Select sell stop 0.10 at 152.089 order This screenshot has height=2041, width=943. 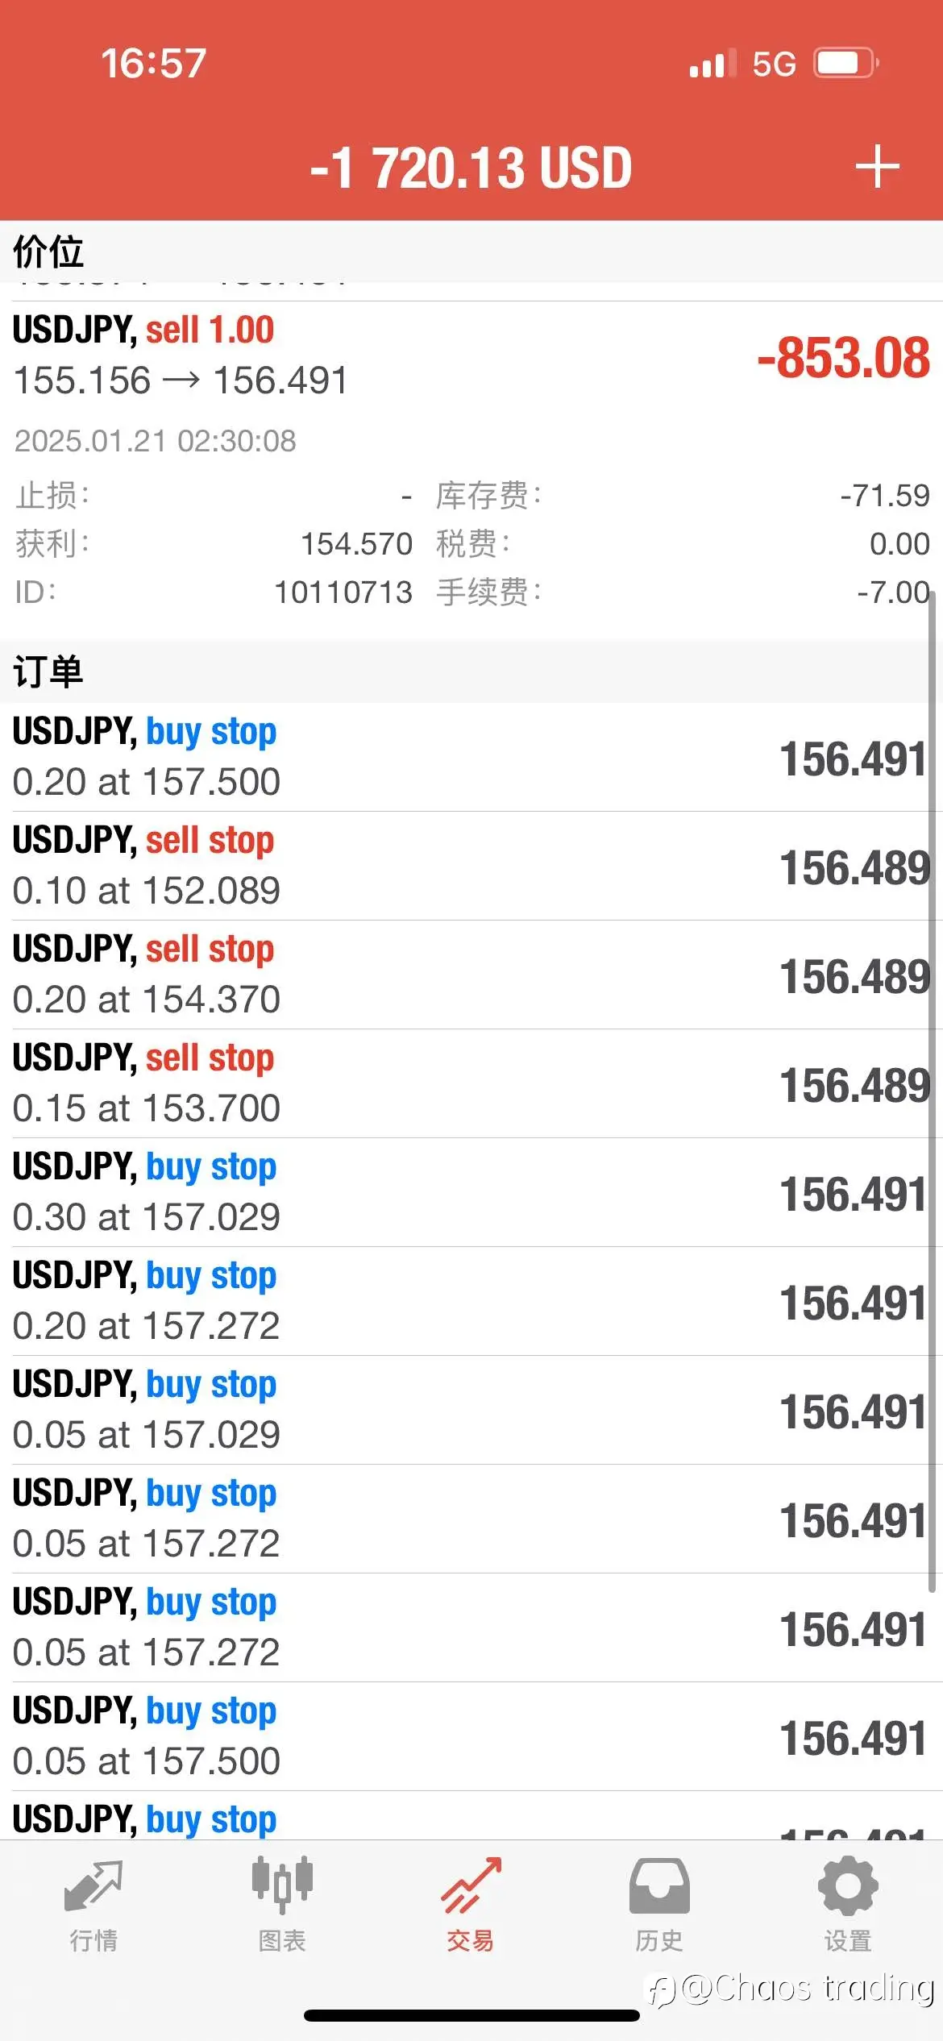(471, 866)
